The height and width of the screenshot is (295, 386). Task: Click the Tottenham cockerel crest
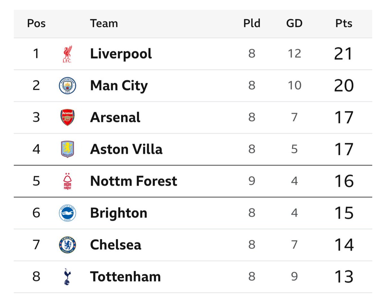[x=68, y=276]
